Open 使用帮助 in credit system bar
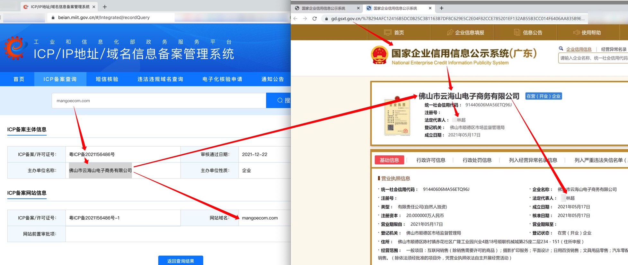 click(x=587, y=32)
